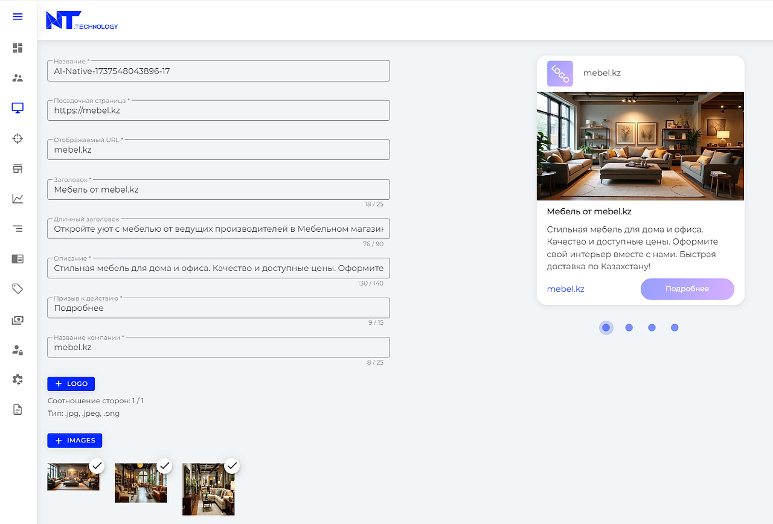
Task: Open the users icon in sidebar
Action: point(18,78)
